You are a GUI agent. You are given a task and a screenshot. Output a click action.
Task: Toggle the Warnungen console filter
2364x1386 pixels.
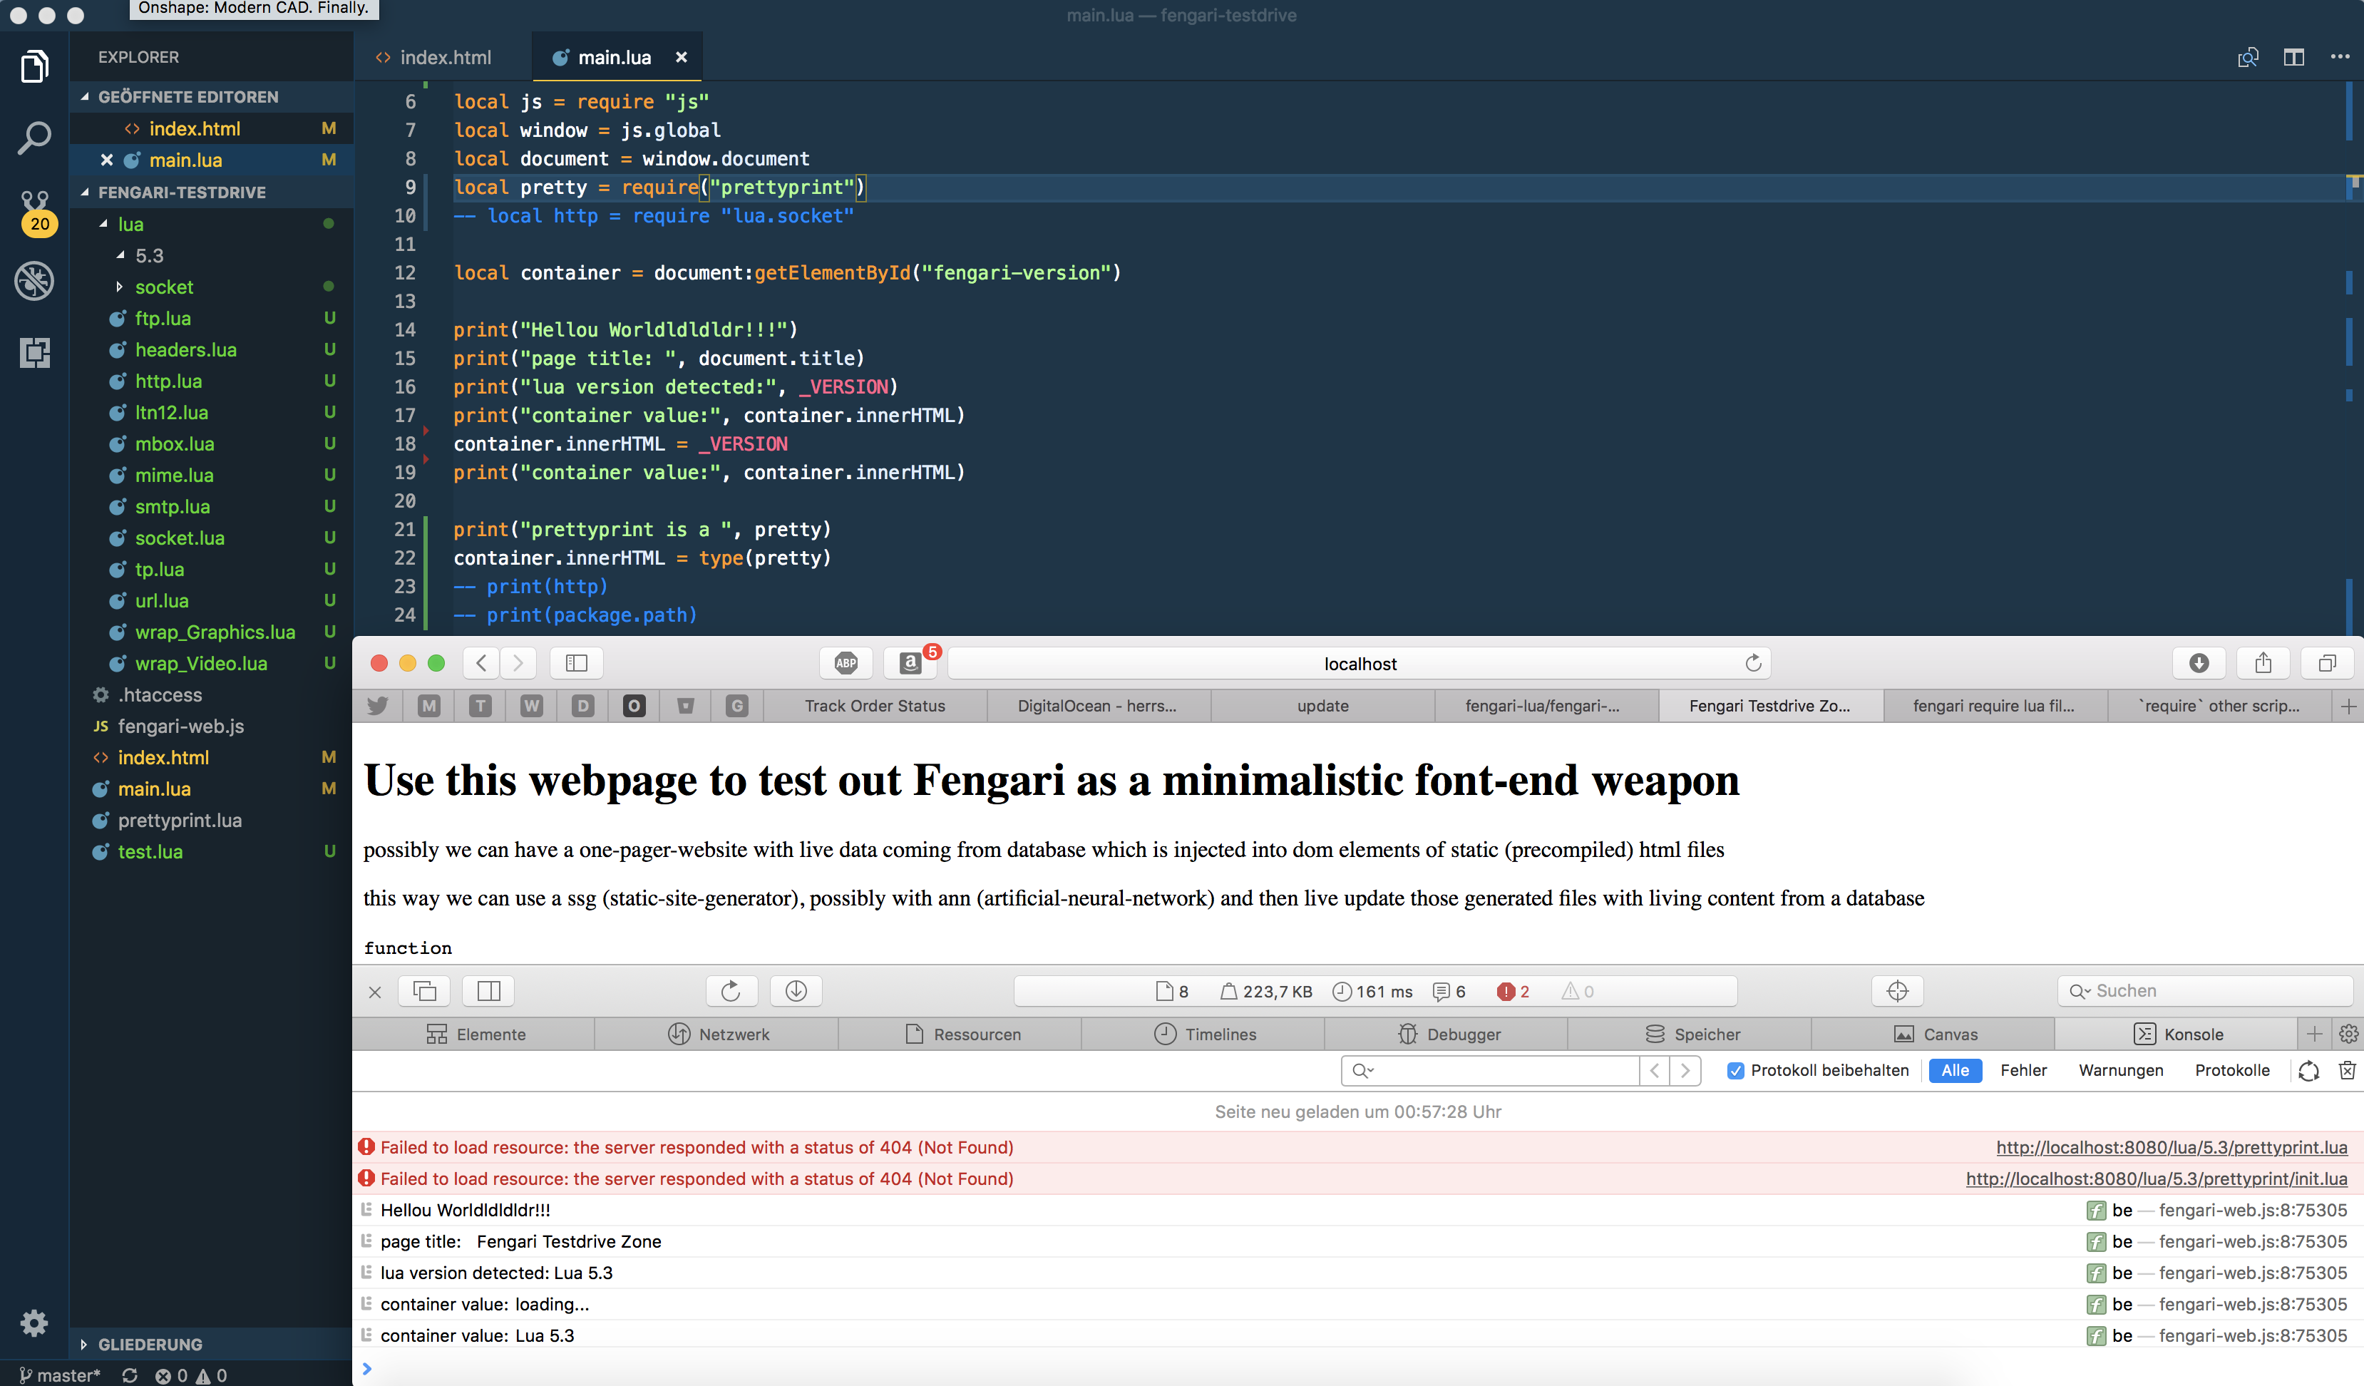click(2119, 1069)
